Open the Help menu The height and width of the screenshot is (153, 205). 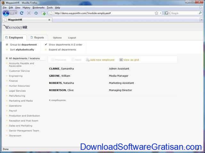(57, 8)
